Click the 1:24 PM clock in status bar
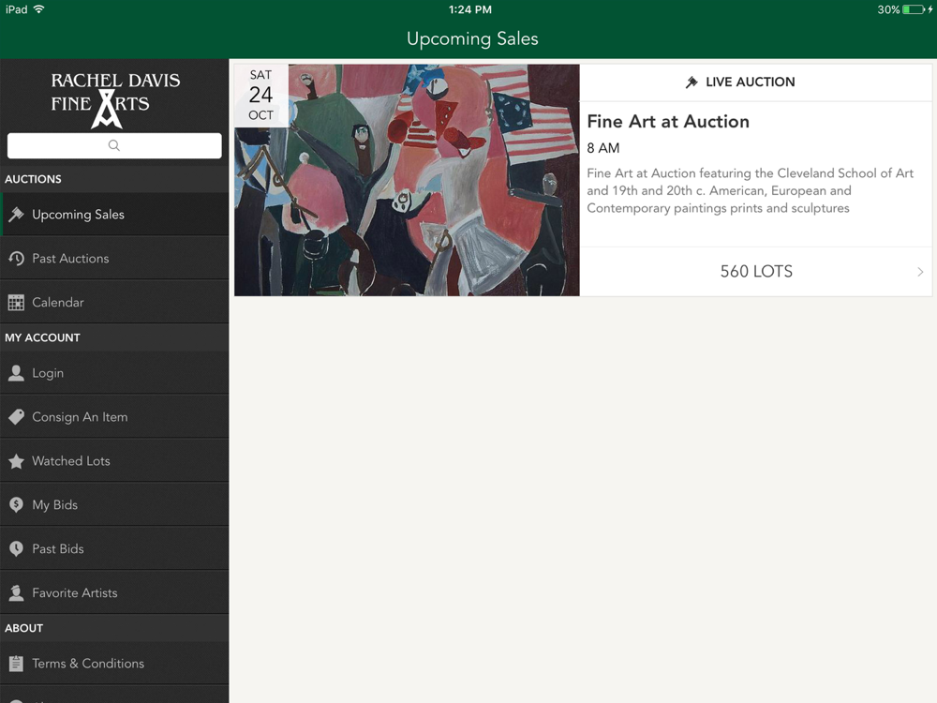This screenshot has width=937, height=703. pyautogui.click(x=470, y=9)
